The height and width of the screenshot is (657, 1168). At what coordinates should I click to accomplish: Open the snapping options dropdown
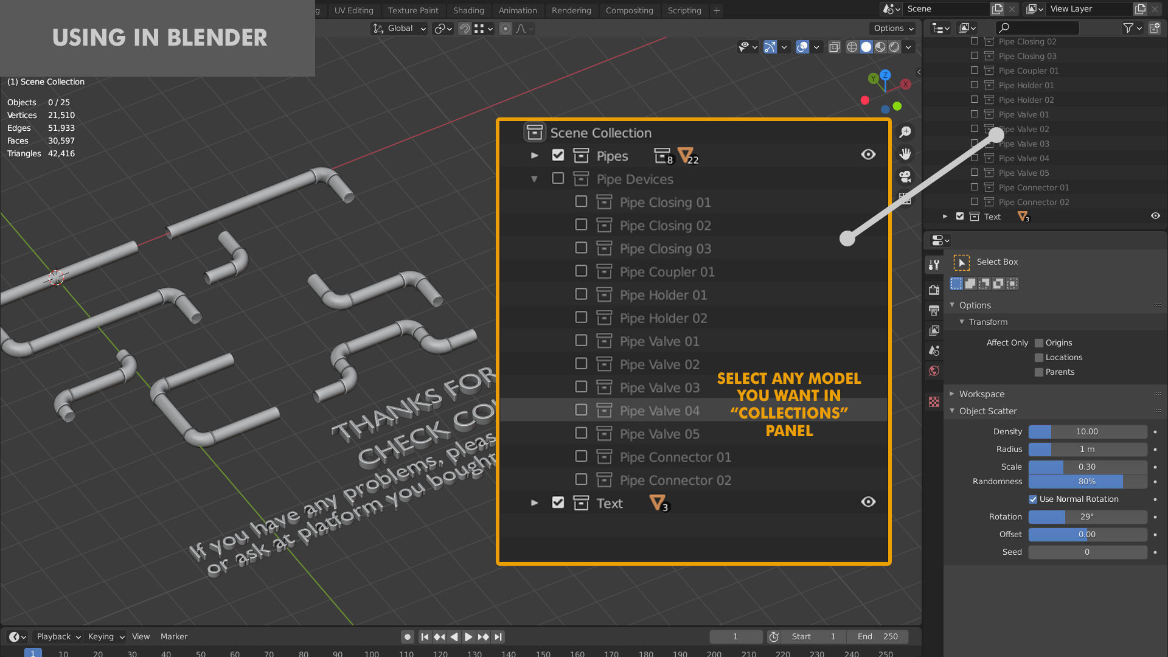(x=484, y=29)
